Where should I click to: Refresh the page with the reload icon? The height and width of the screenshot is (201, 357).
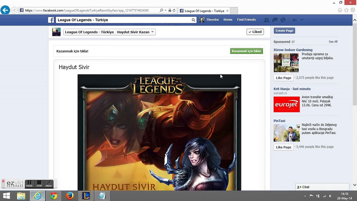(174, 10)
